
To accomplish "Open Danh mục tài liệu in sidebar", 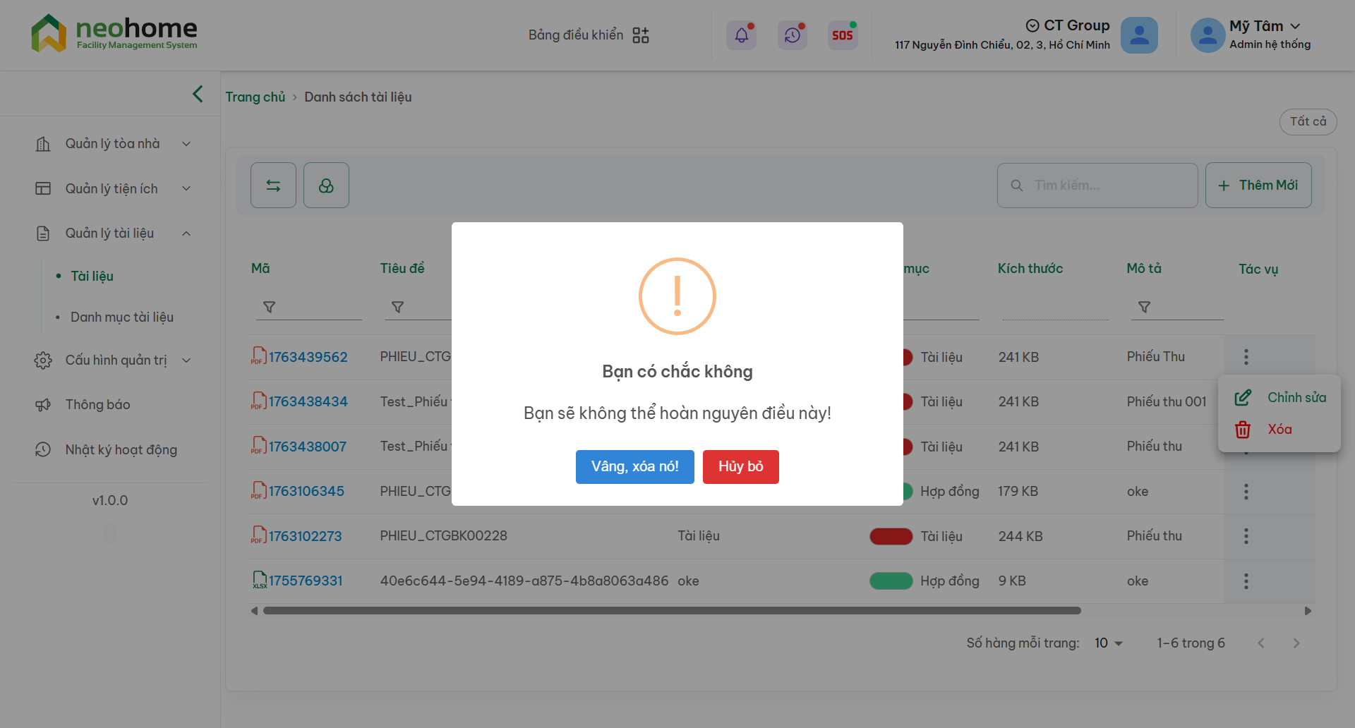I will tap(121, 317).
